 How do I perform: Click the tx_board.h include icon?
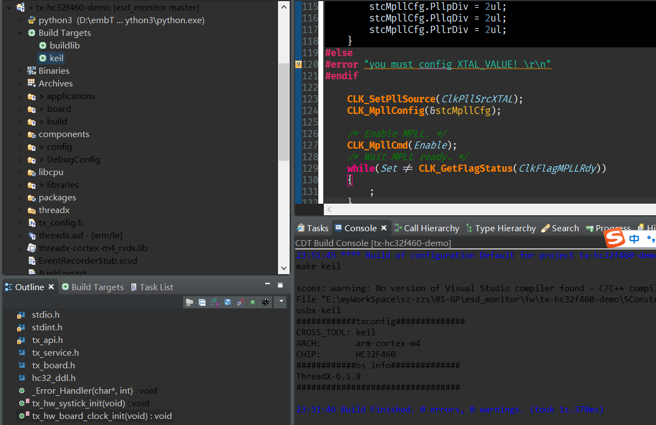[22, 366]
